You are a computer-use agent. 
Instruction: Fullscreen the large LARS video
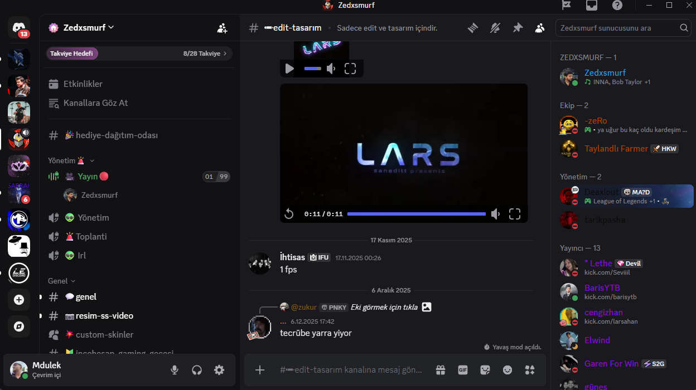[x=515, y=214]
